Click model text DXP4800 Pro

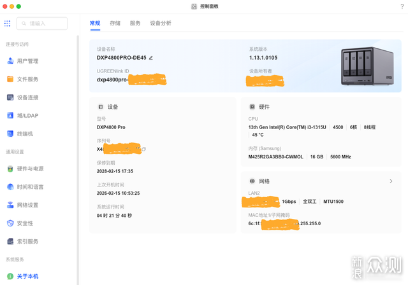pyautogui.click(x=111, y=127)
